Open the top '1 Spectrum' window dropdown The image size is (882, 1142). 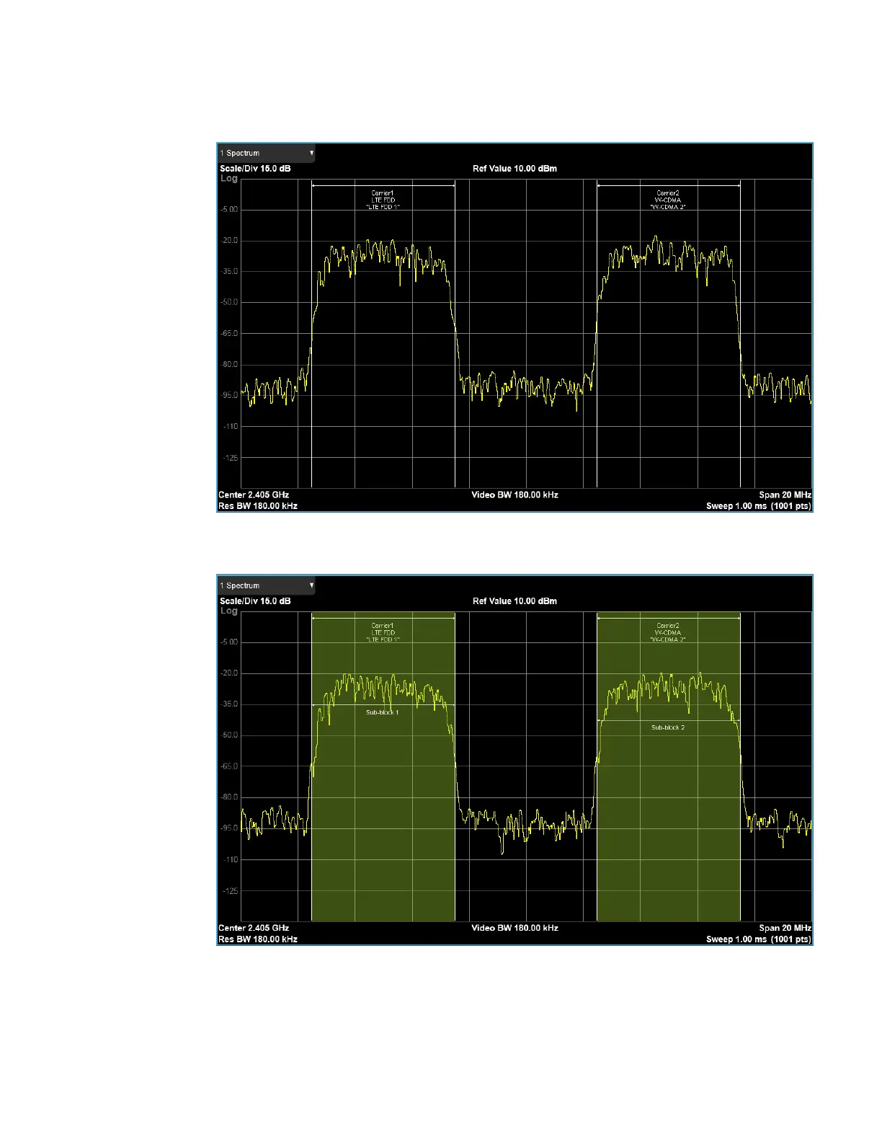point(267,153)
